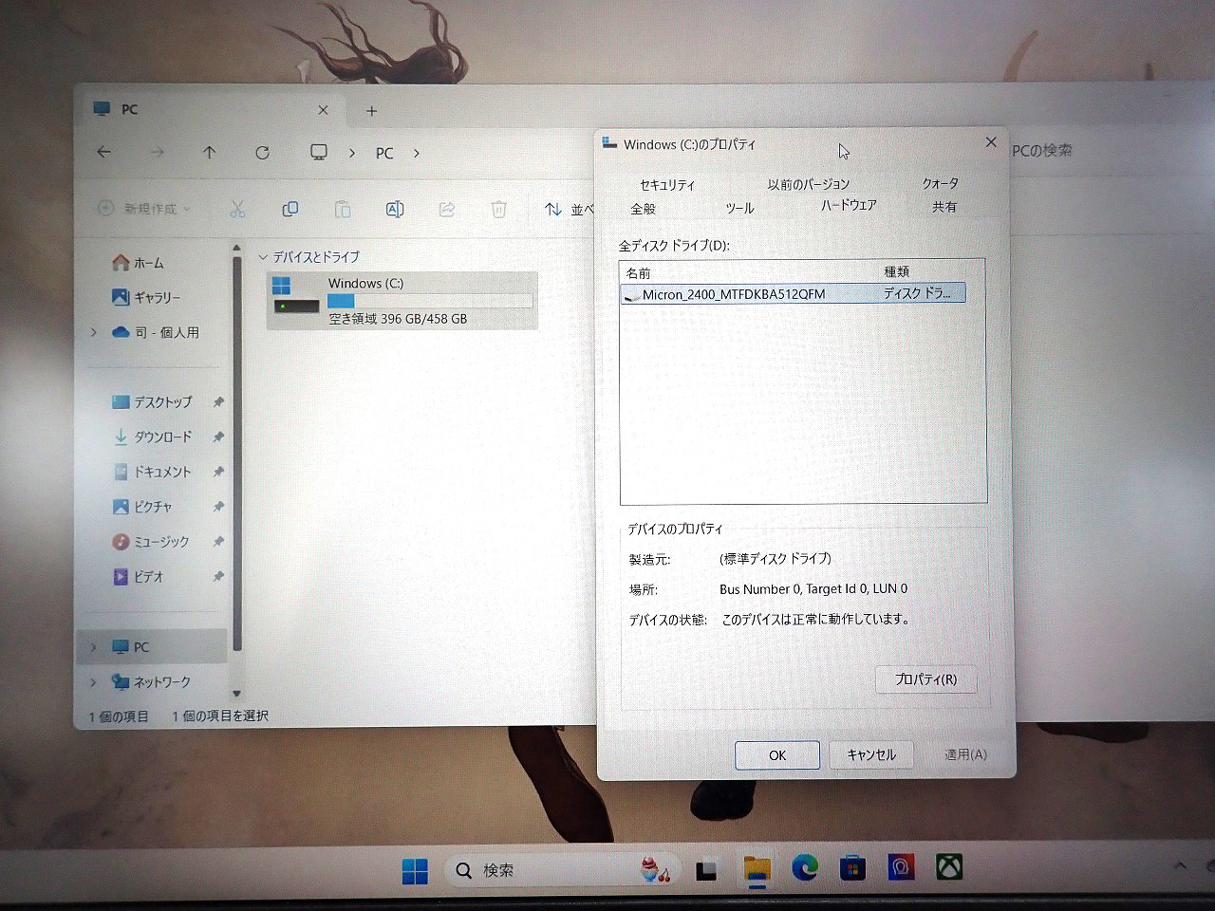Screen dimensions: 1215x911
Task: Select the Windows (C:) drive item
Action: point(402,300)
